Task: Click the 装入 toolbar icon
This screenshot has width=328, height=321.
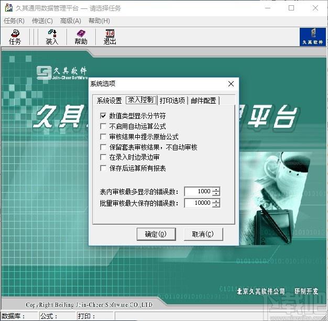Action: pyautogui.click(x=51, y=37)
